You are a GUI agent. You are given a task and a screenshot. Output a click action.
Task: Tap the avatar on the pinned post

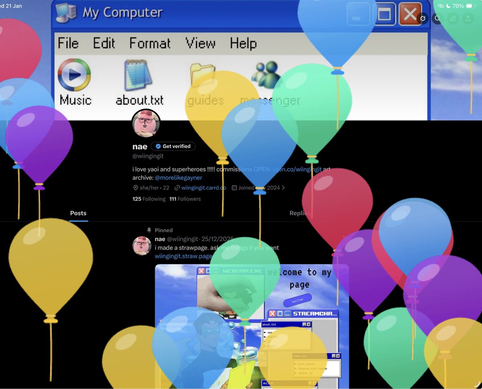(x=142, y=246)
